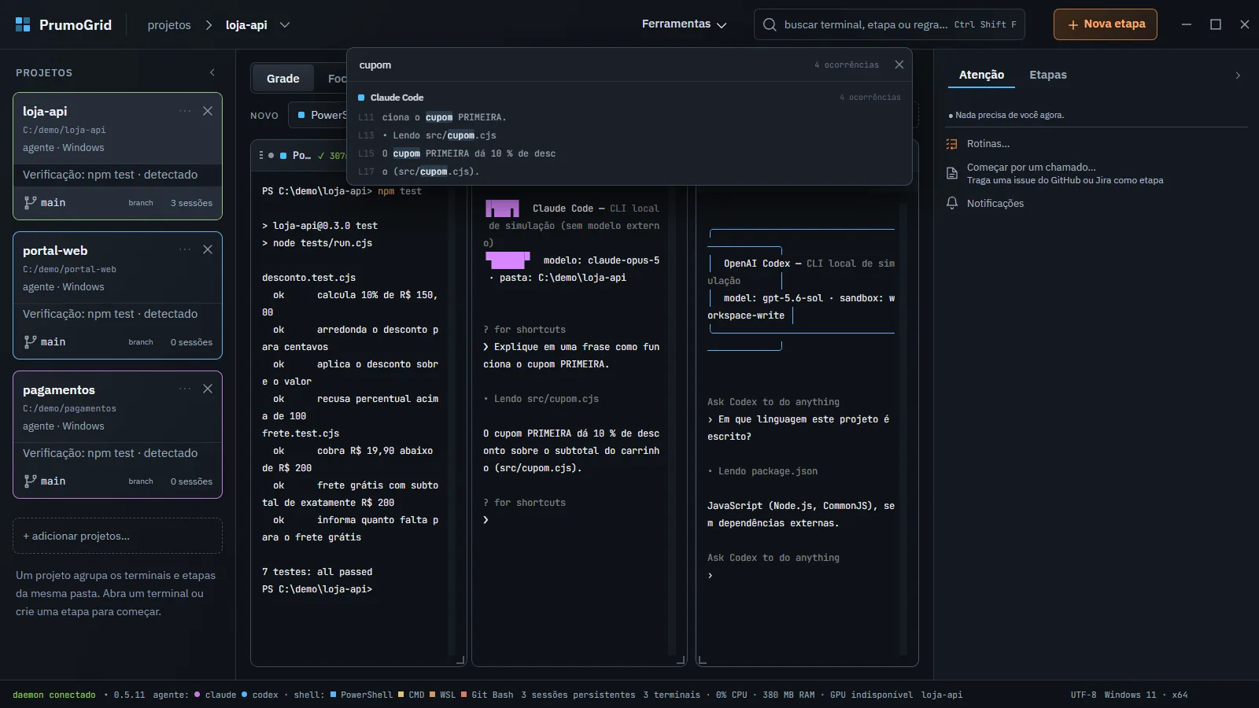Screen dimensions: 1259x708
Task: Open loja-api card more options
Action: [x=185, y=111]
